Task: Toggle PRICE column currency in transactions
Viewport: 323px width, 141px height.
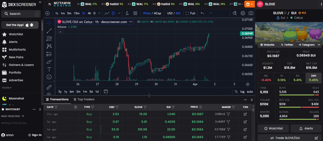Action: [x=201, y=107]
